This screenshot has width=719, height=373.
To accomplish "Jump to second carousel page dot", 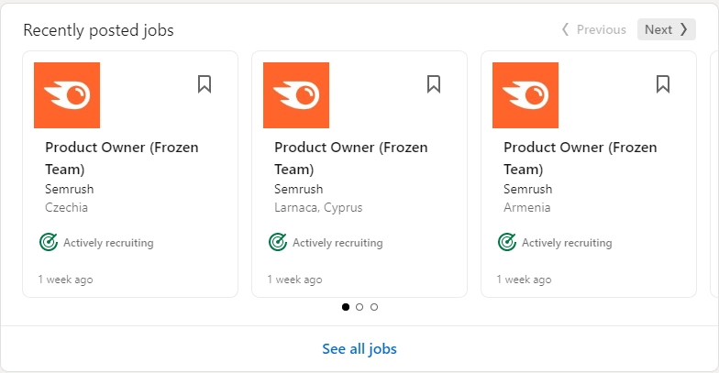I will point(359,307).
